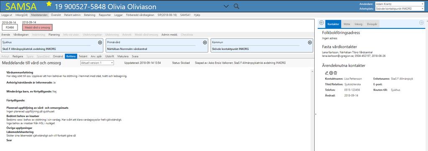The image size is (428, 151).
Task: Click plus icon in Kommun box
Action: [x=310, y=43]
